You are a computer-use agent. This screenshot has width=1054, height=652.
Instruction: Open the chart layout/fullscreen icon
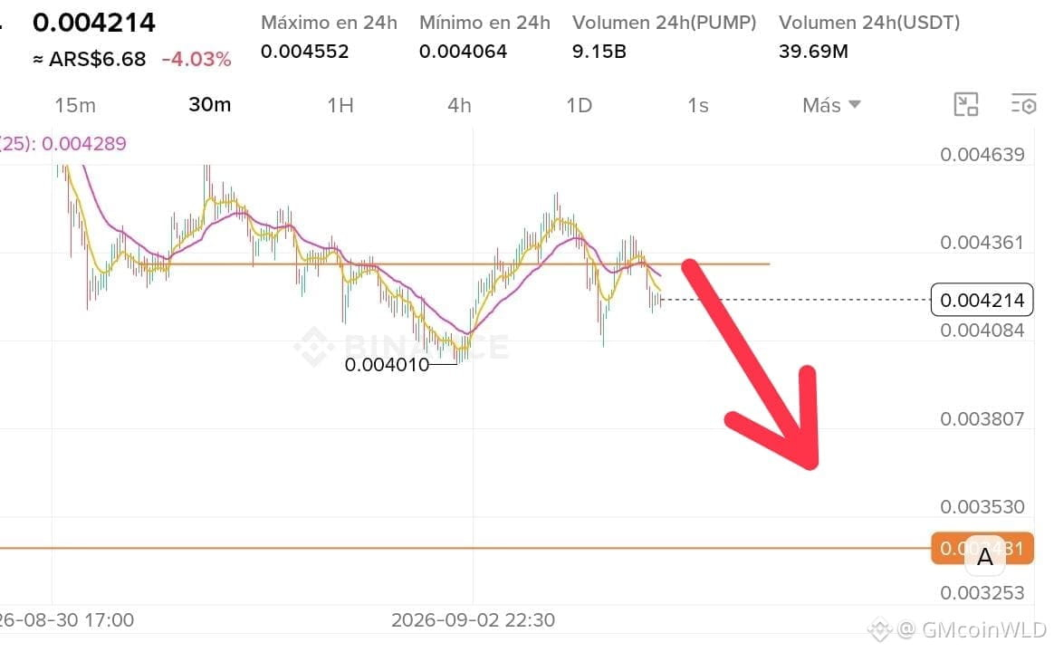point(966,104)
